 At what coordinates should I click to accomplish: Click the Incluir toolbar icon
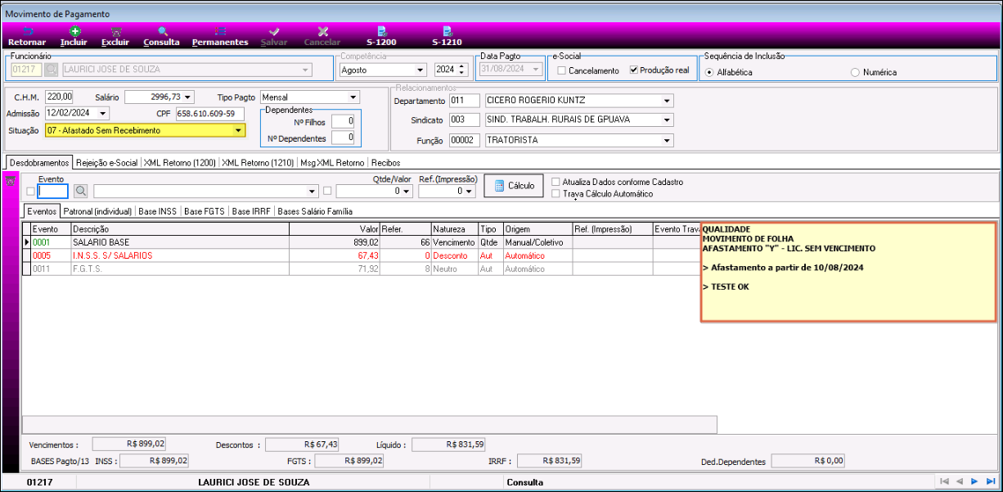74,31
